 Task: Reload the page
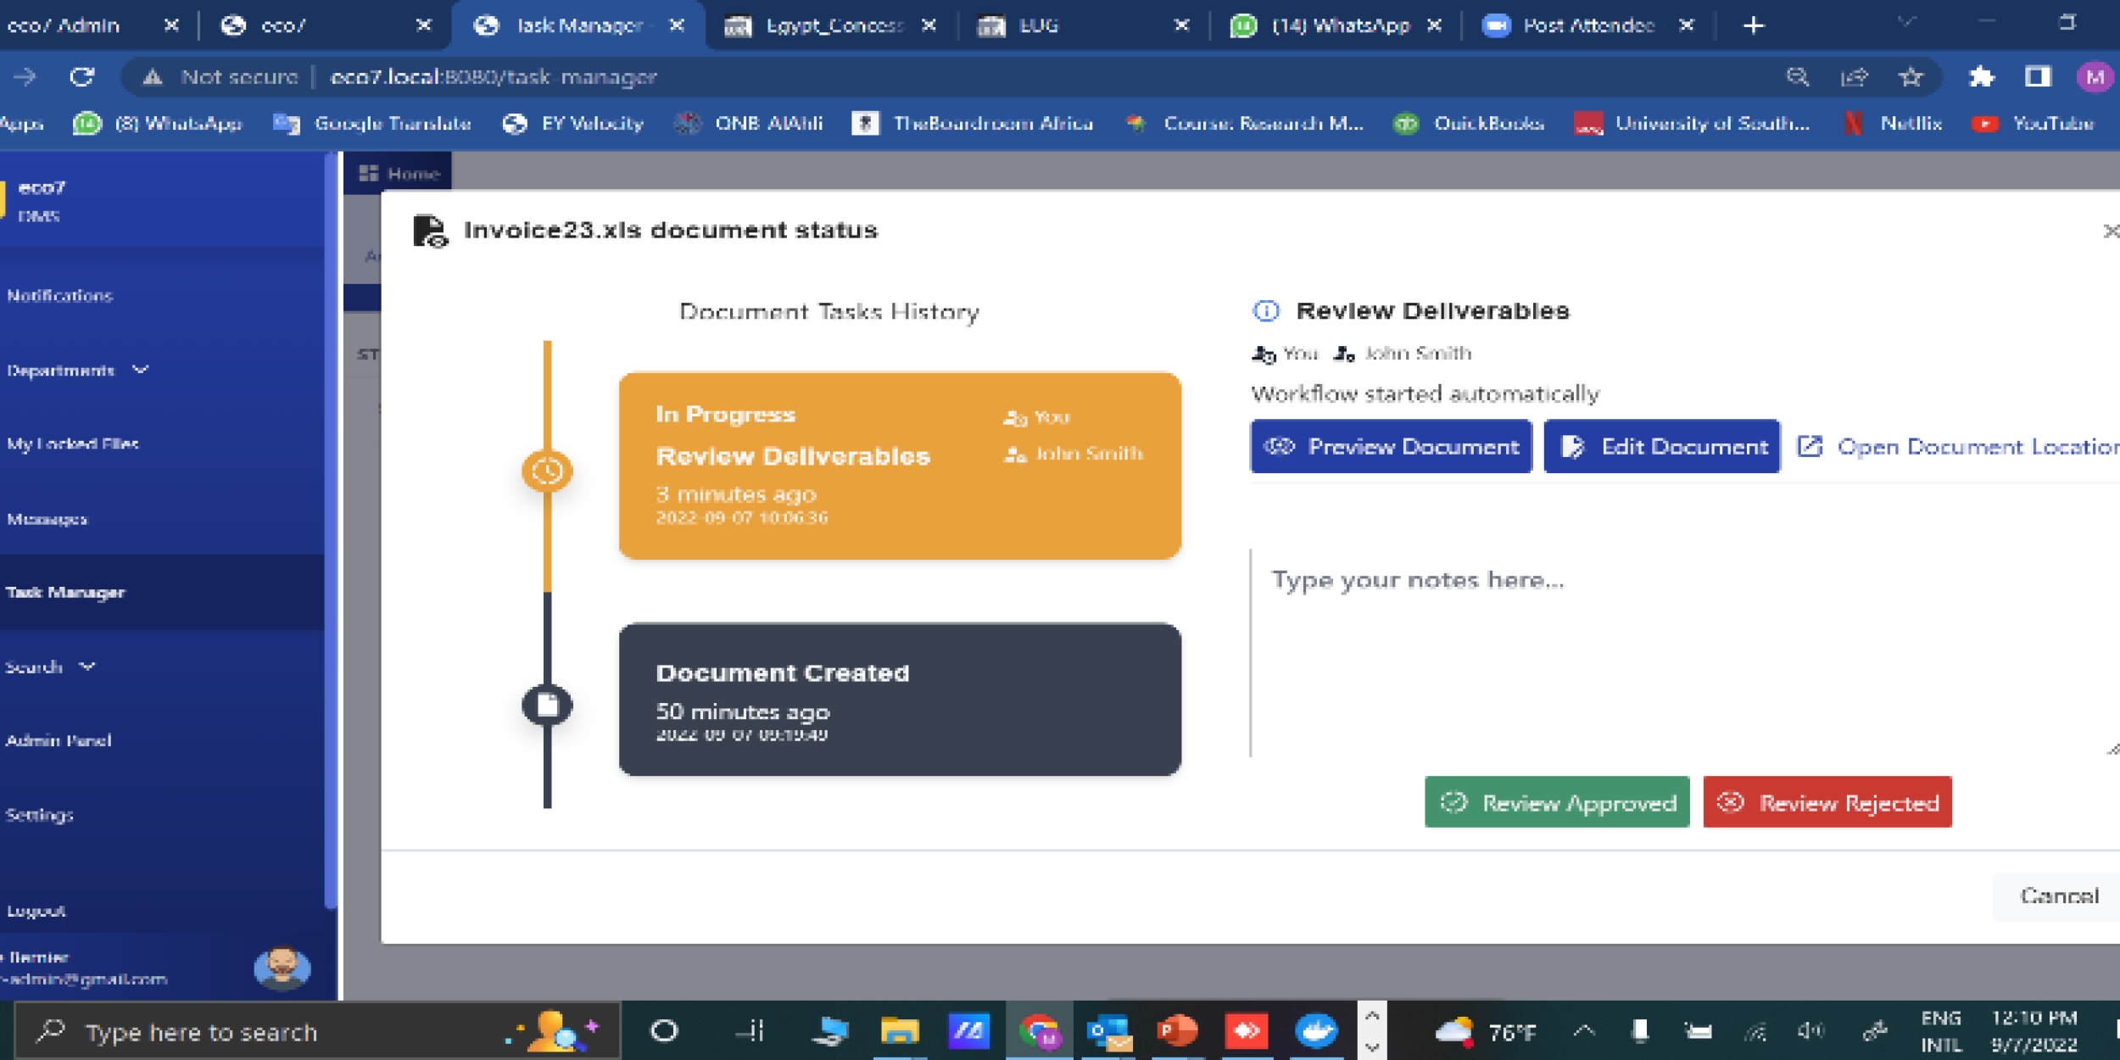[81, 77]
